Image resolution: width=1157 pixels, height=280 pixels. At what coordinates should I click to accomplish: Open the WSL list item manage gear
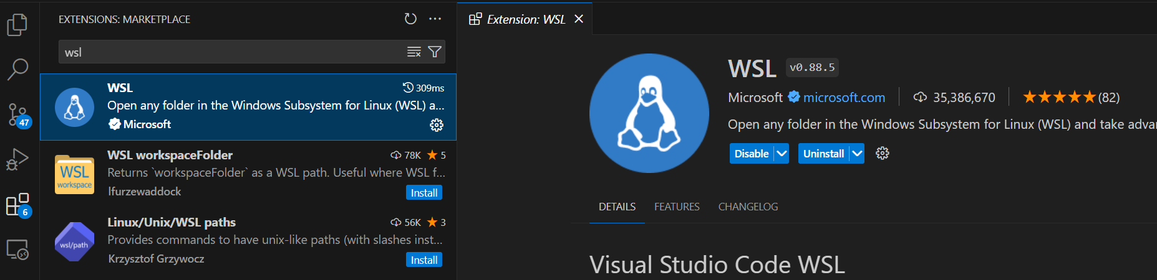pos(437,124)
